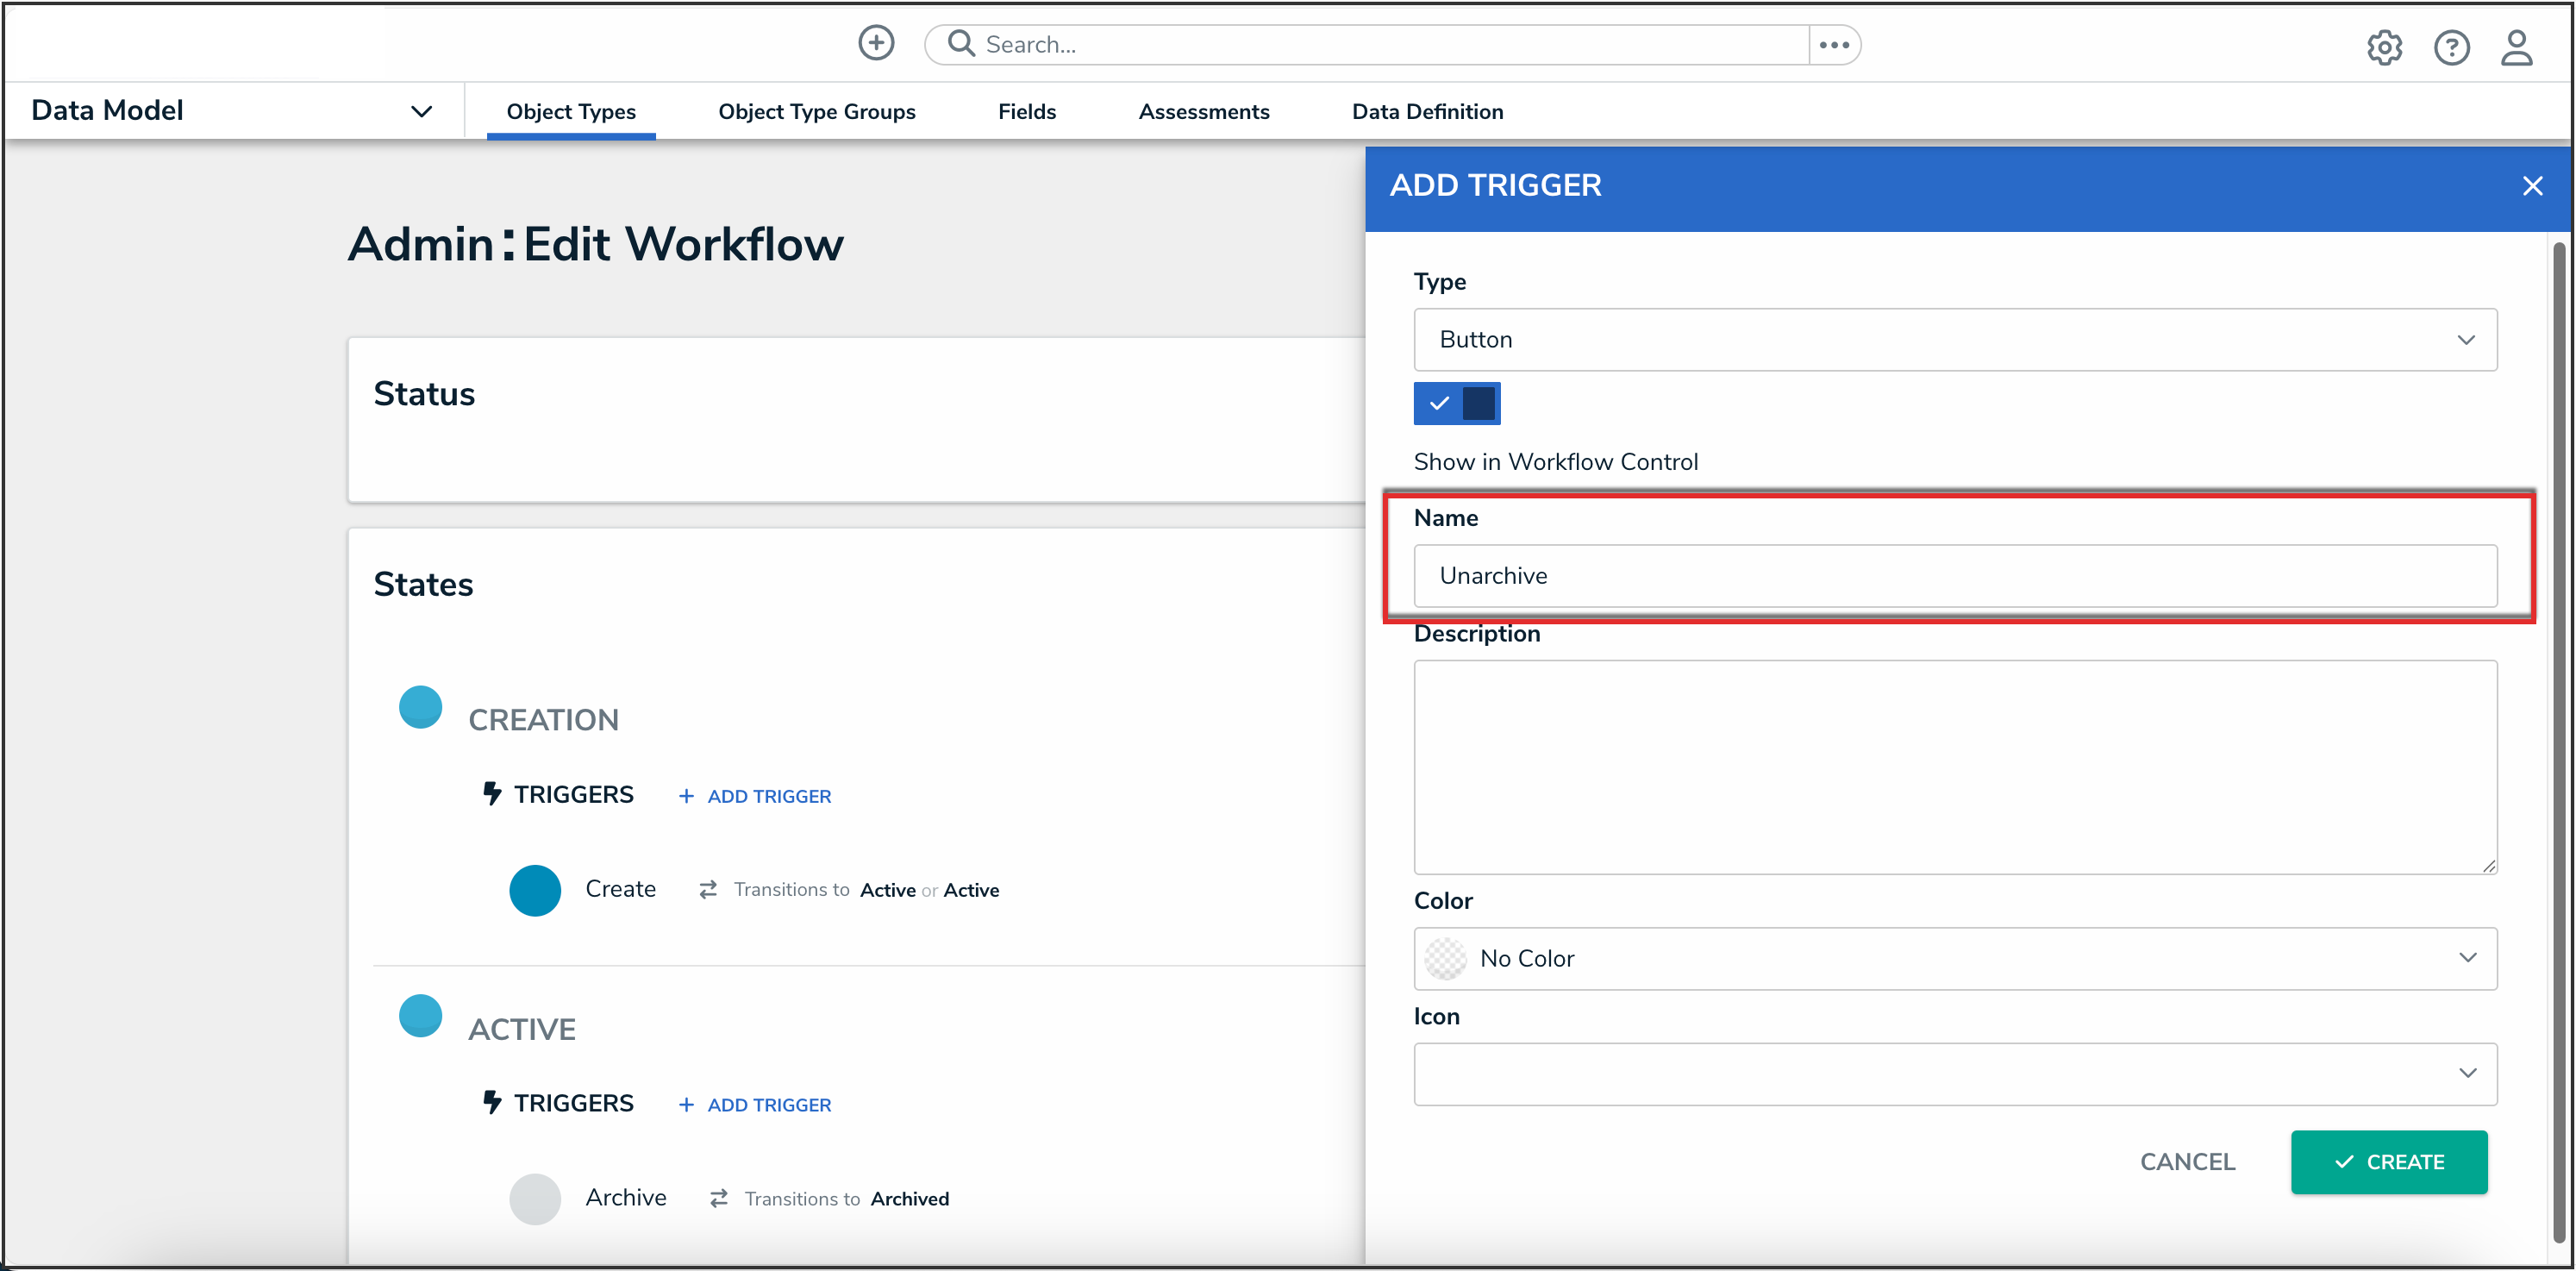Open the settings gear icon

point(2383,47)
